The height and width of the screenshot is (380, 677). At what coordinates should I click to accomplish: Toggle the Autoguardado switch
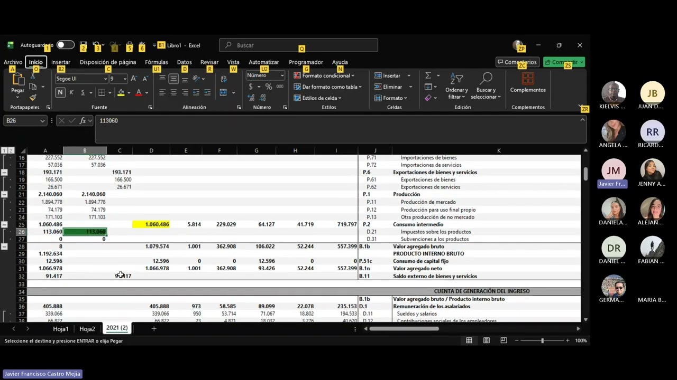click(66, 45)
